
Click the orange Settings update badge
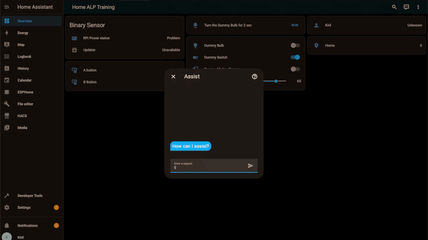[x=56, y=207]
